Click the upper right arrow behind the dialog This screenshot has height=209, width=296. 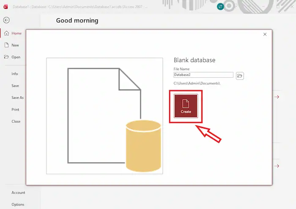click(x=277, y=97)
